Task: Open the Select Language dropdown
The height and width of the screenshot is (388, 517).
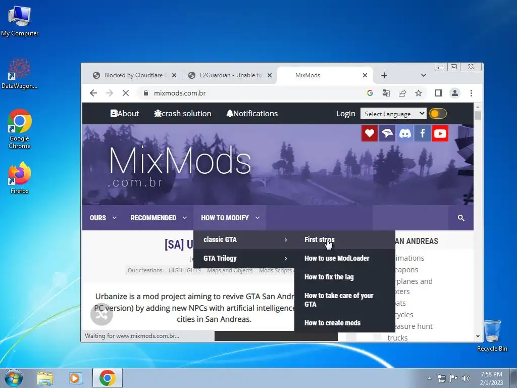Action: point(393,114)
